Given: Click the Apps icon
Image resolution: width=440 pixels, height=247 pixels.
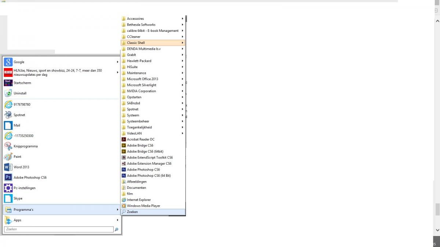Looking at the screenshot, I should click(8, 220).
